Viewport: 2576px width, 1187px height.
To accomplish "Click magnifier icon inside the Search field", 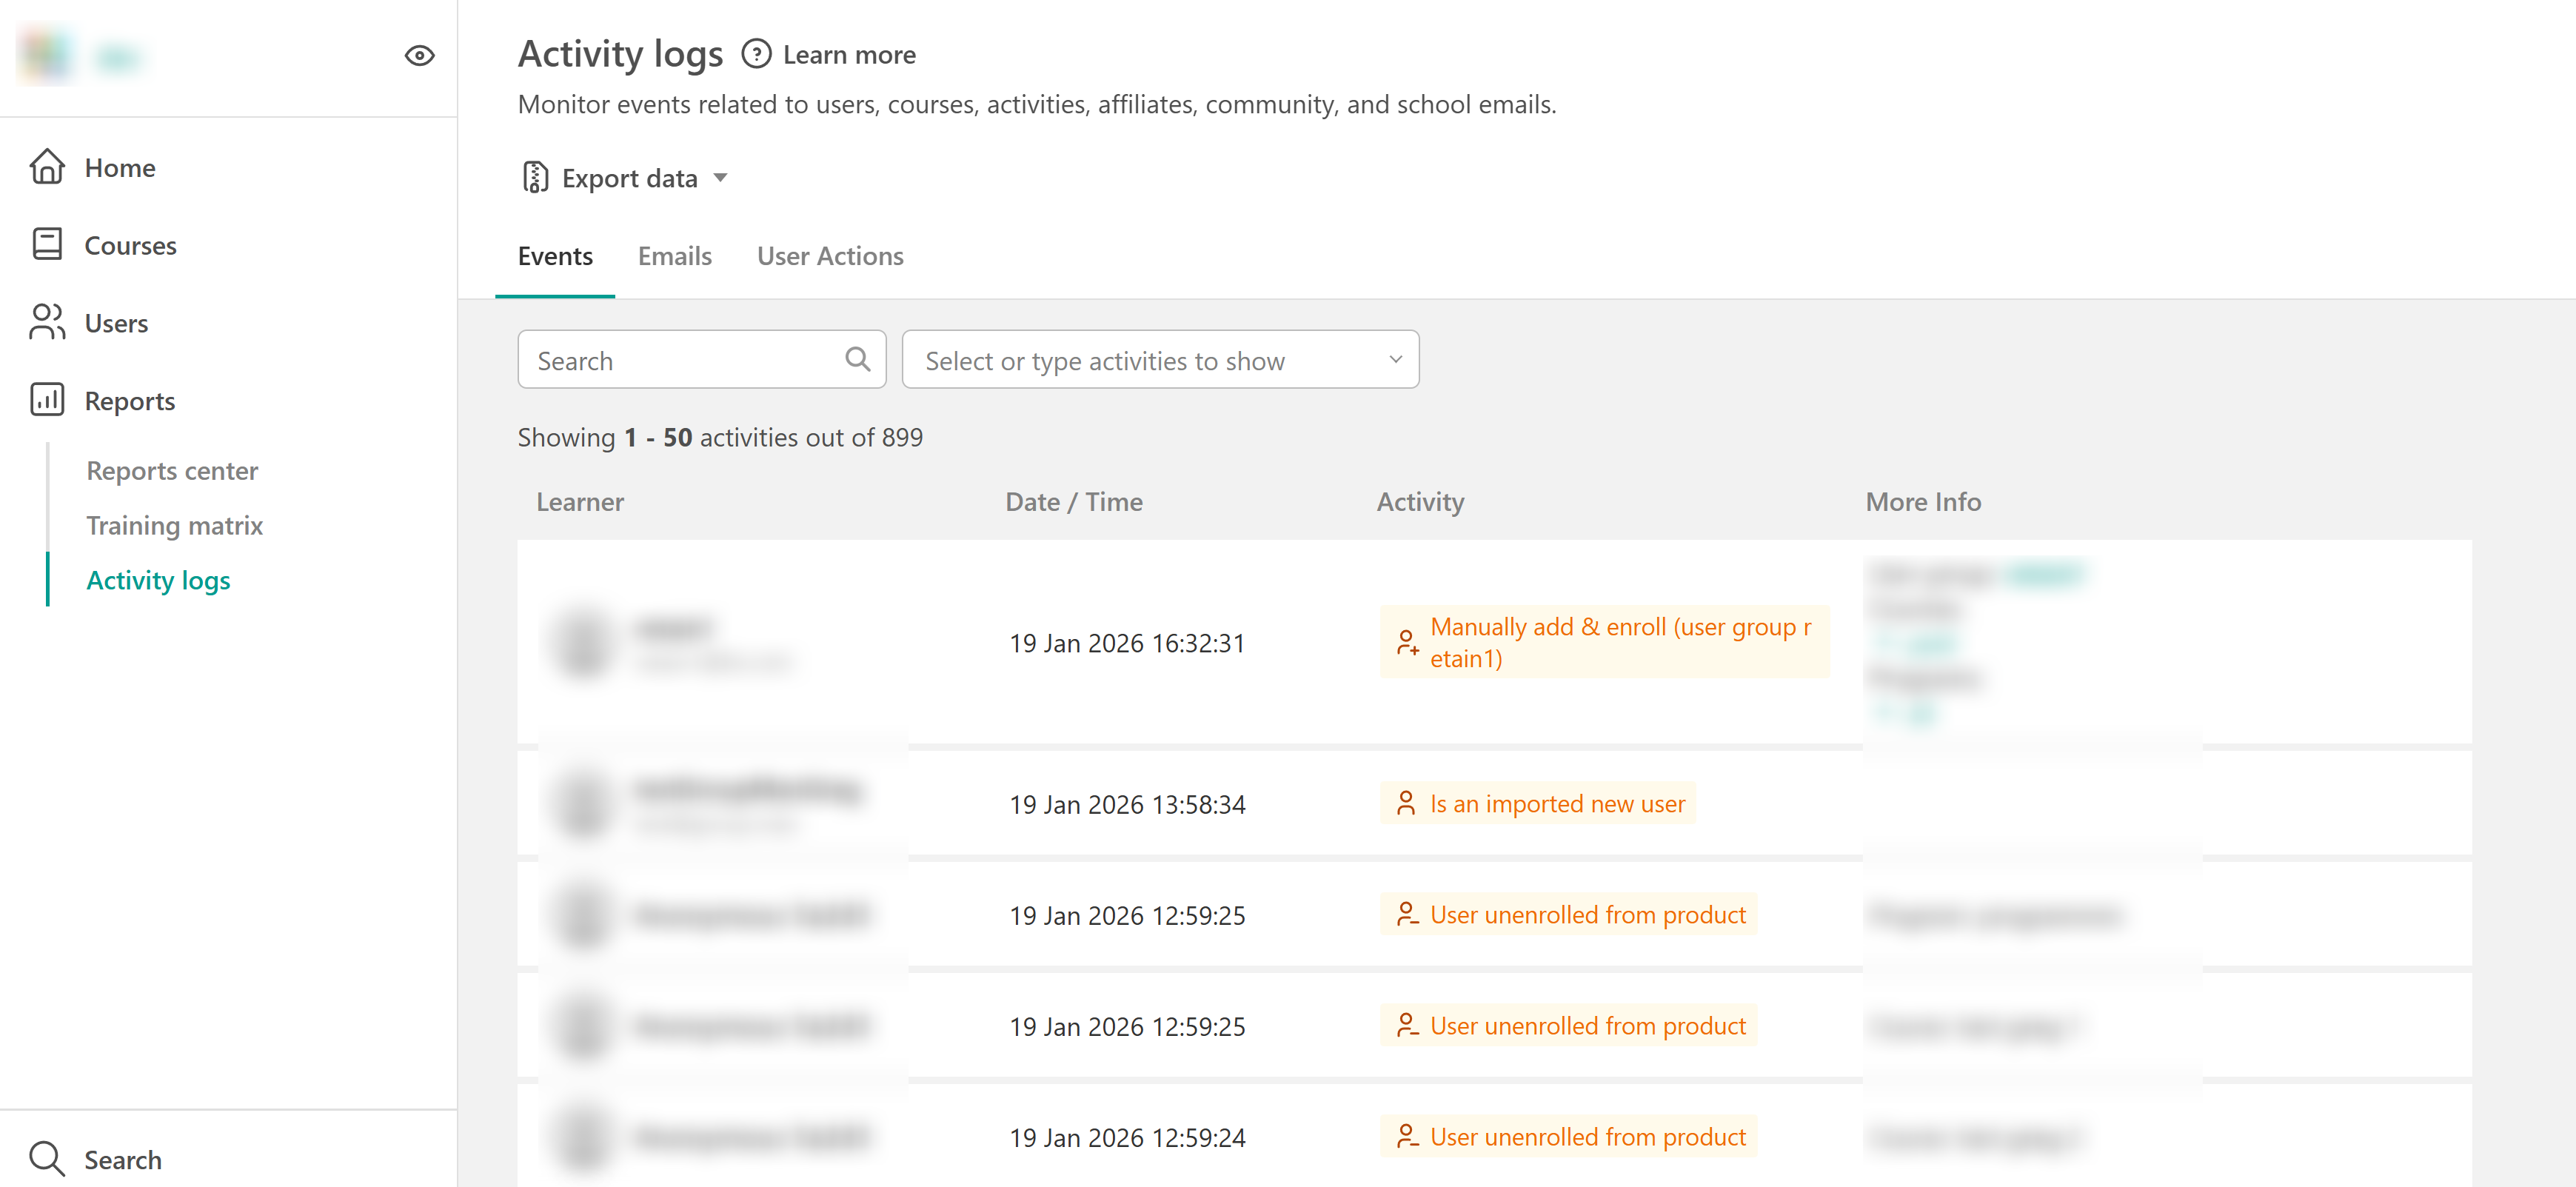I will [x=857, y=359].
